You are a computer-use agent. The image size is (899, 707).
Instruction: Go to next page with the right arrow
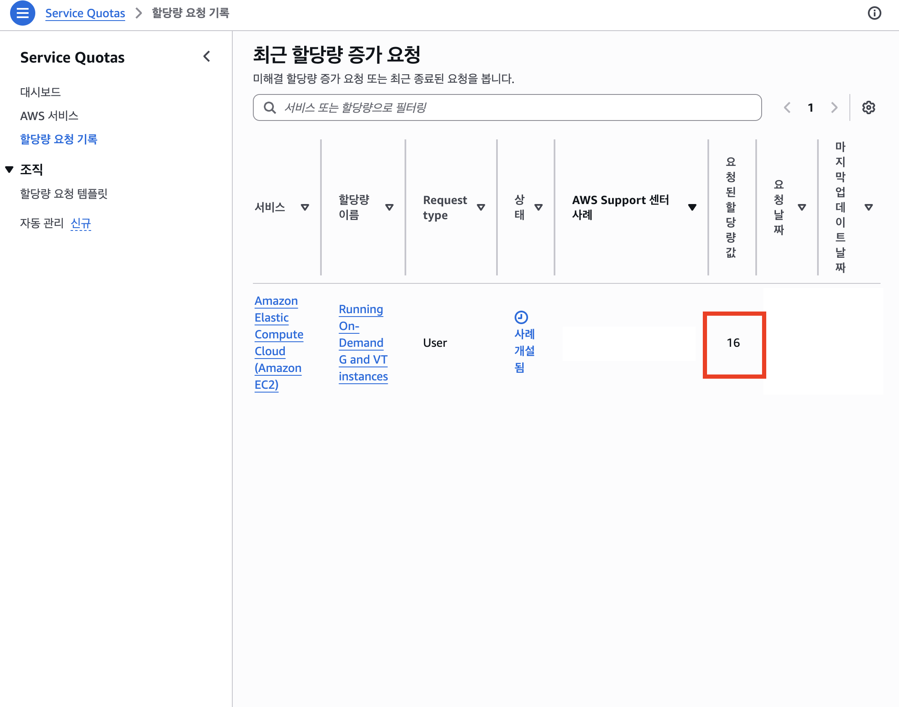pyautogui.click(x=833, y=107)
